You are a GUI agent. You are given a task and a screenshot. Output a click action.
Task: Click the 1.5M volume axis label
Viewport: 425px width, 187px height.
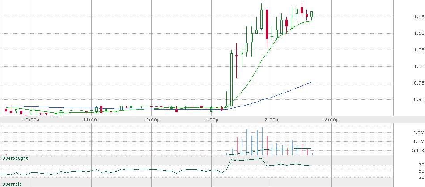coord(418,141)
